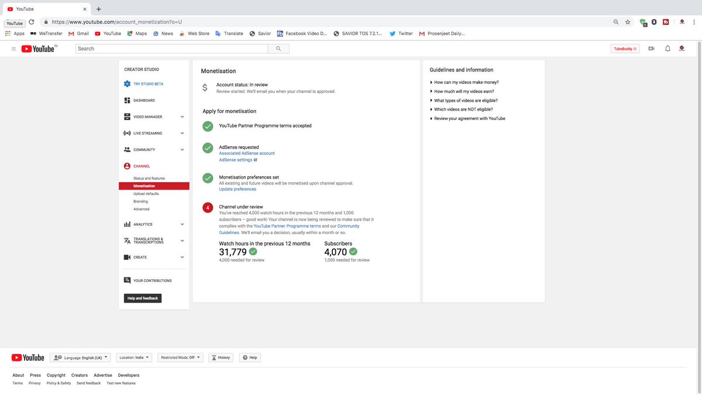Screen dimensions: 702x395
Task: Expand the Video Manager chevron
Action: pos(182,117)
